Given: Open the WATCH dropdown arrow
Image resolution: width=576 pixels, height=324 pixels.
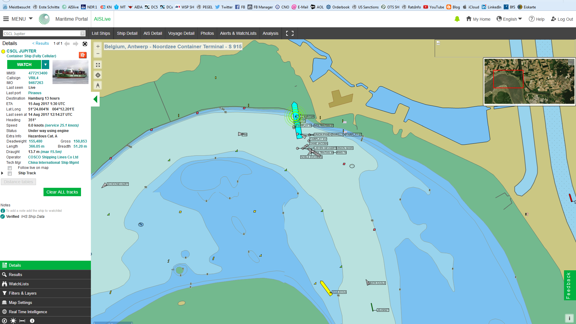Looking at the screenshot, I should coord(45,64).
